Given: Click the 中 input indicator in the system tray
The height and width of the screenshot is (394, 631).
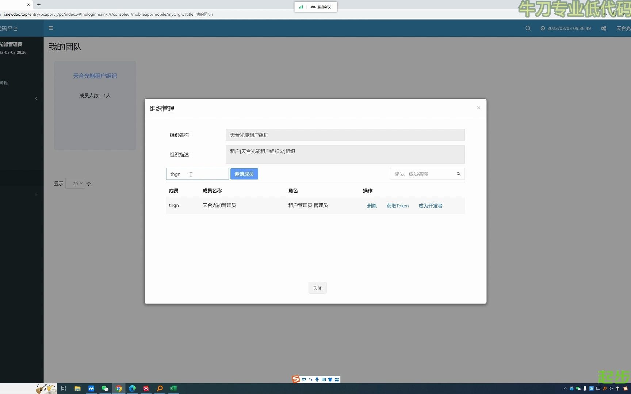Looking at the screenshot, I should pyautogui.click(x=617, y=389).
